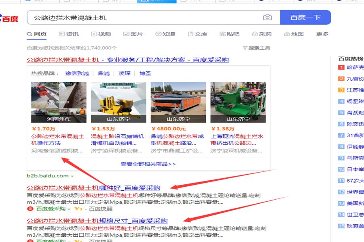This screenshot has height=242, width=364.
Task: Open 混凝土路沿石摊铺机 product link
Action: [x=117, y=140]
